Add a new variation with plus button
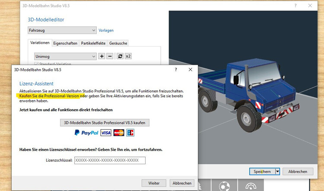This screenshot has height=191, width=324. point(102,56)
